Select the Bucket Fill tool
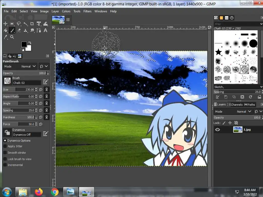Image resolution: width=263 pixels, height=197 pixels. click(x=5, y=31)
